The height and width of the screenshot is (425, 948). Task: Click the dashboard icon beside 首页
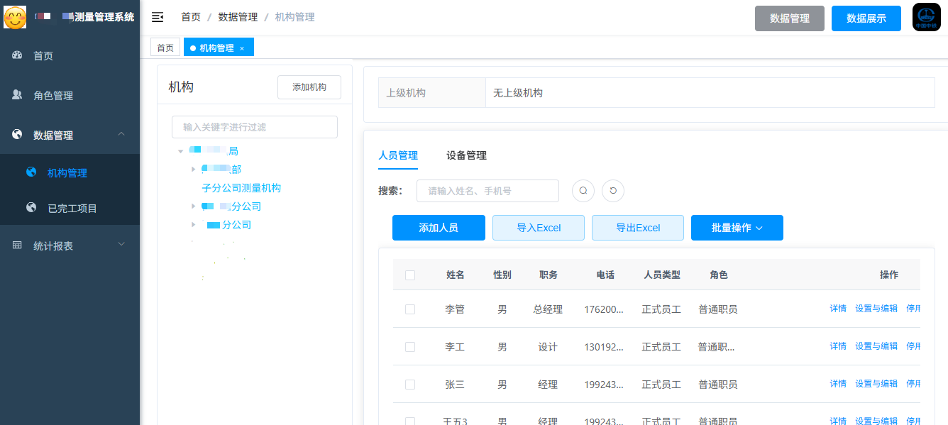click(18, 55)
